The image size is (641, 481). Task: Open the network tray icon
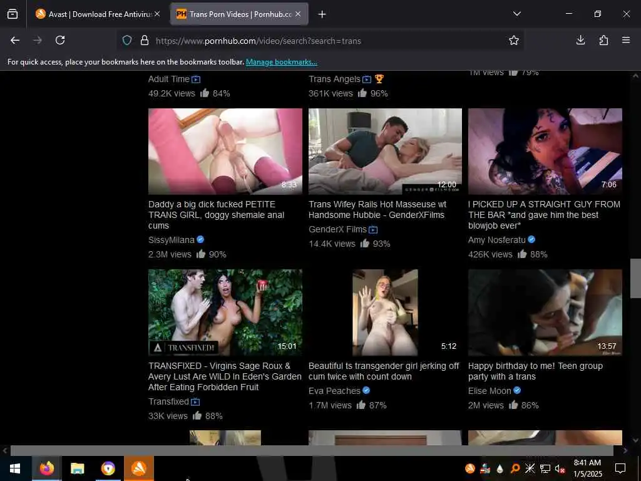pos(545,468)
